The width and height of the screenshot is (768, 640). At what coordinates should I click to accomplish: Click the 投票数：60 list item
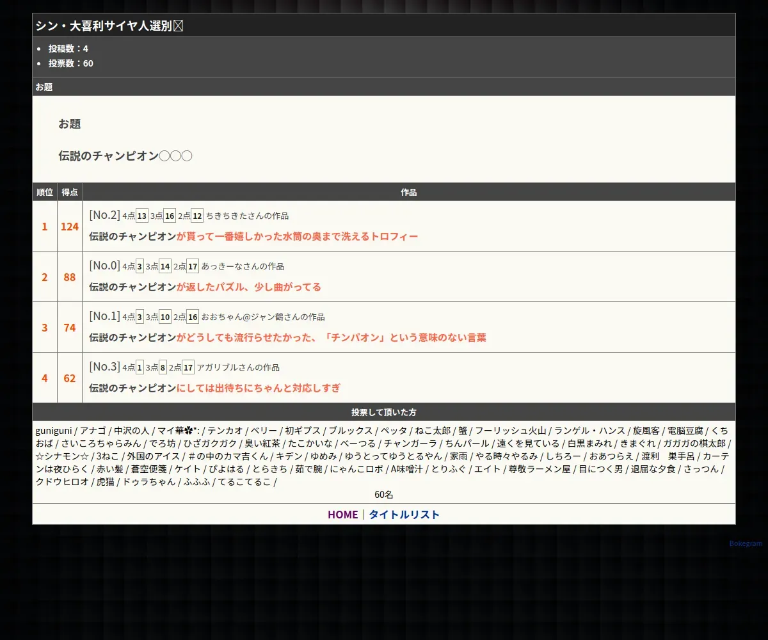[x=71, y=63]
